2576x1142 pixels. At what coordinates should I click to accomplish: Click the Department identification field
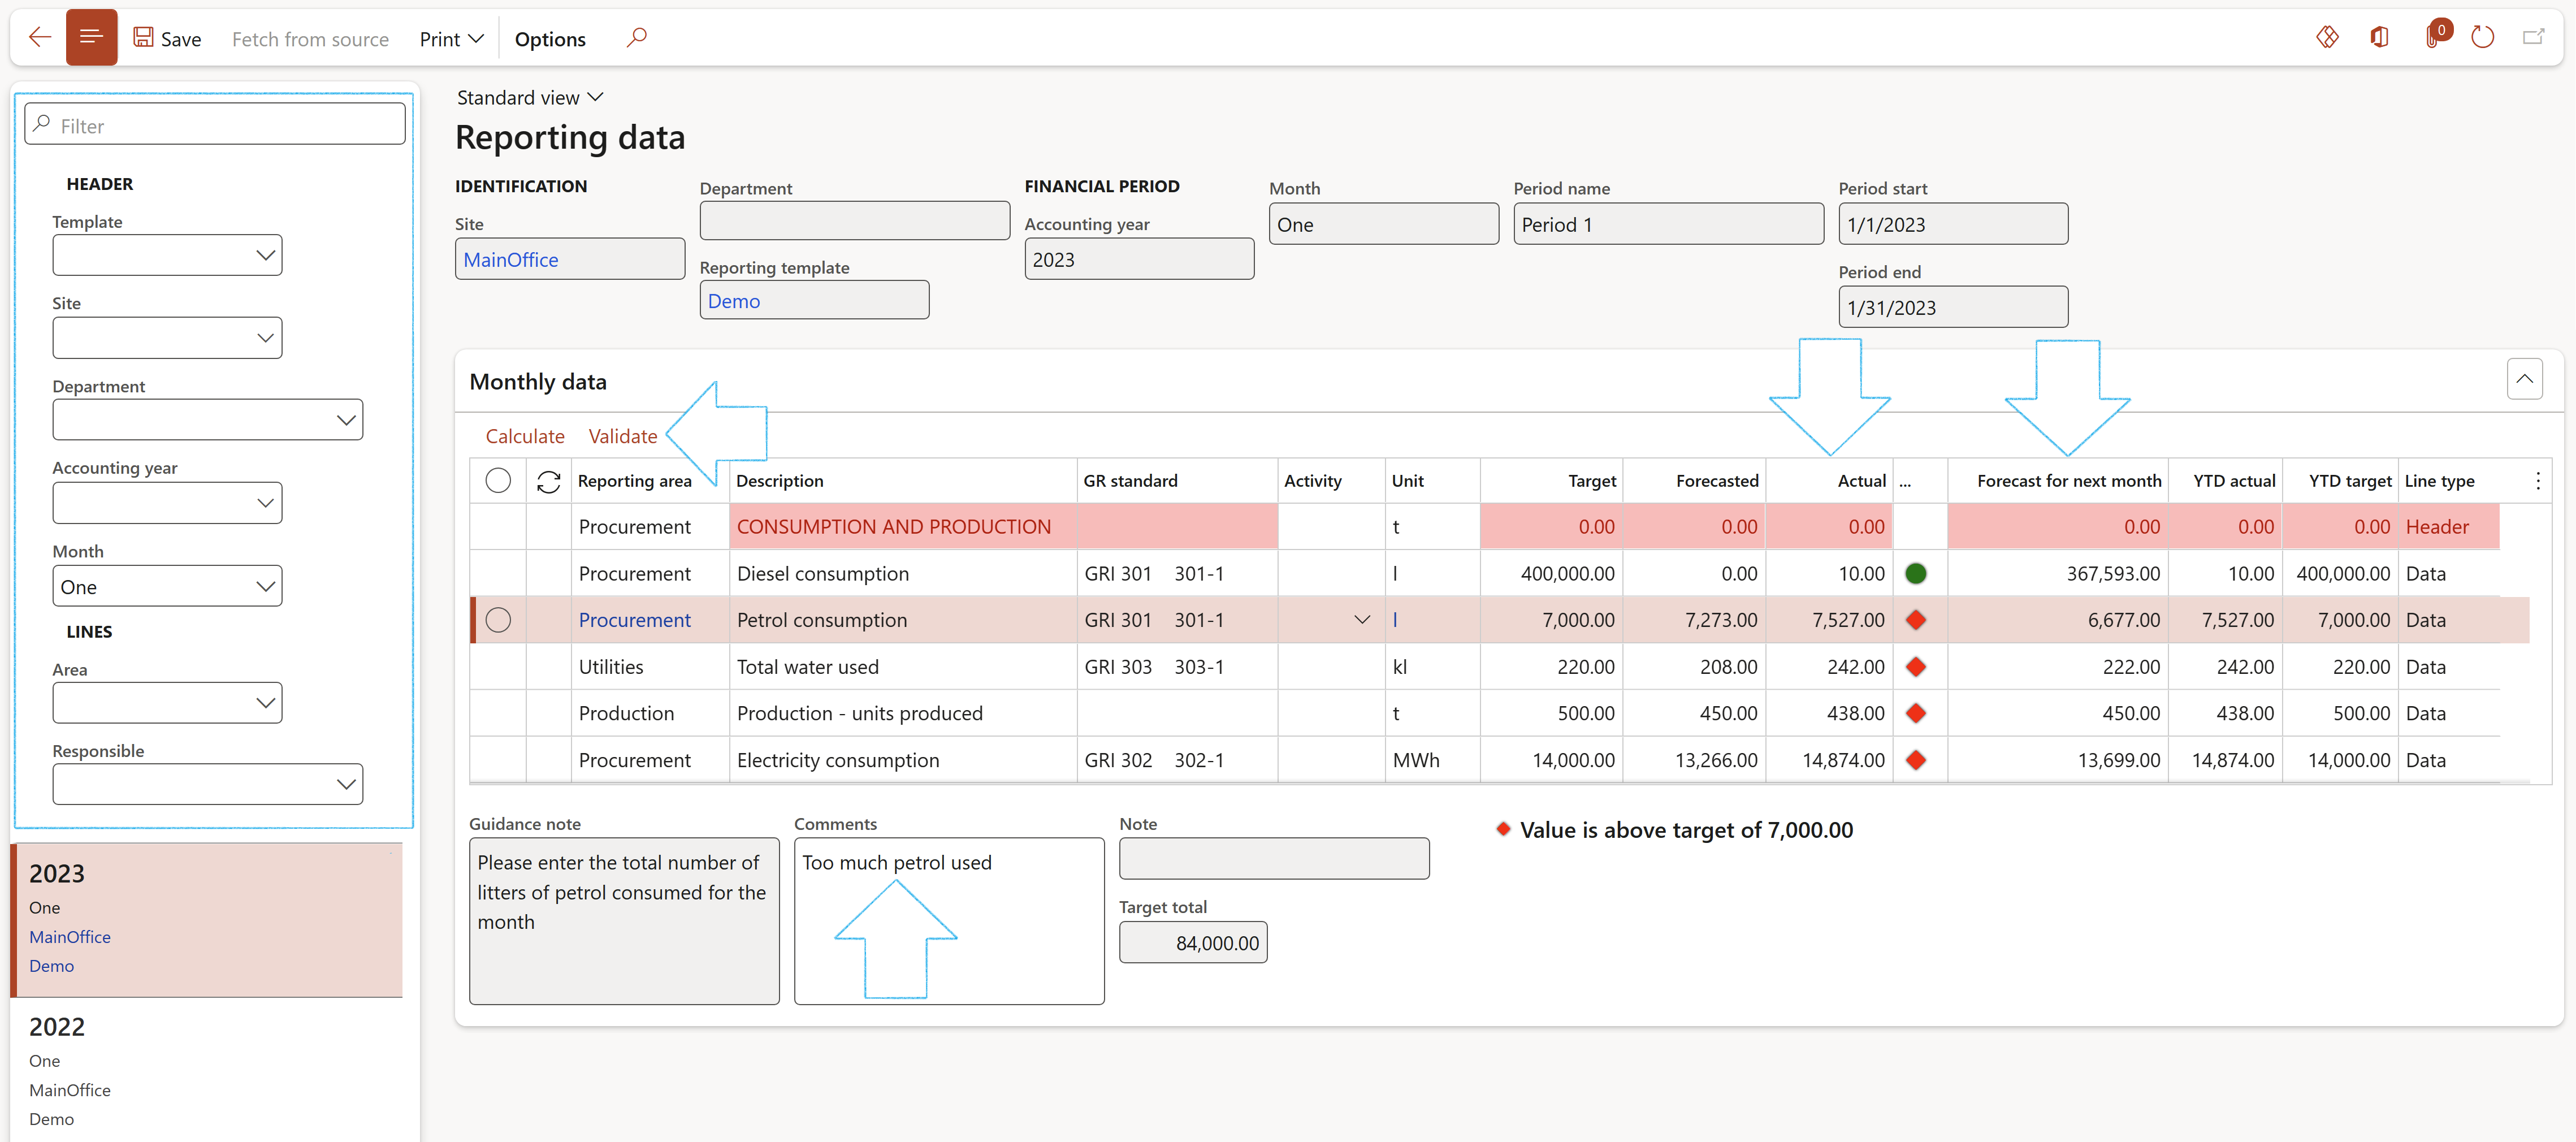click(x=854, y=221)
